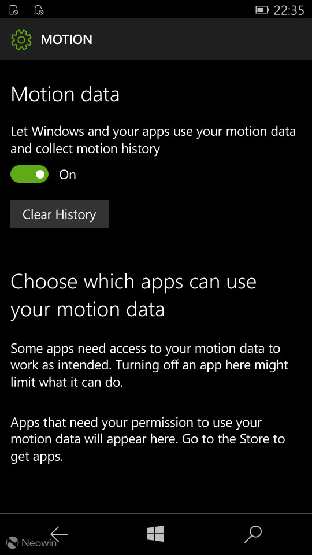Viewport: 312px width, 555px height.
Task: Click the Clear History button
Action: [60, 214]
